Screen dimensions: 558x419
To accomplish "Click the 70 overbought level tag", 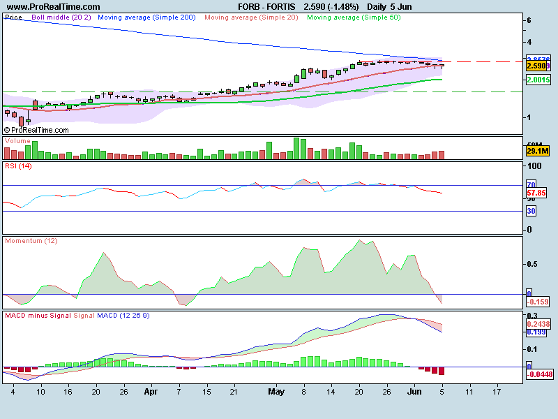I will pos(531,184).
